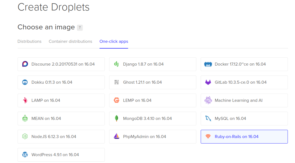Click the MySQL dolphin icon

pos(208,119)
